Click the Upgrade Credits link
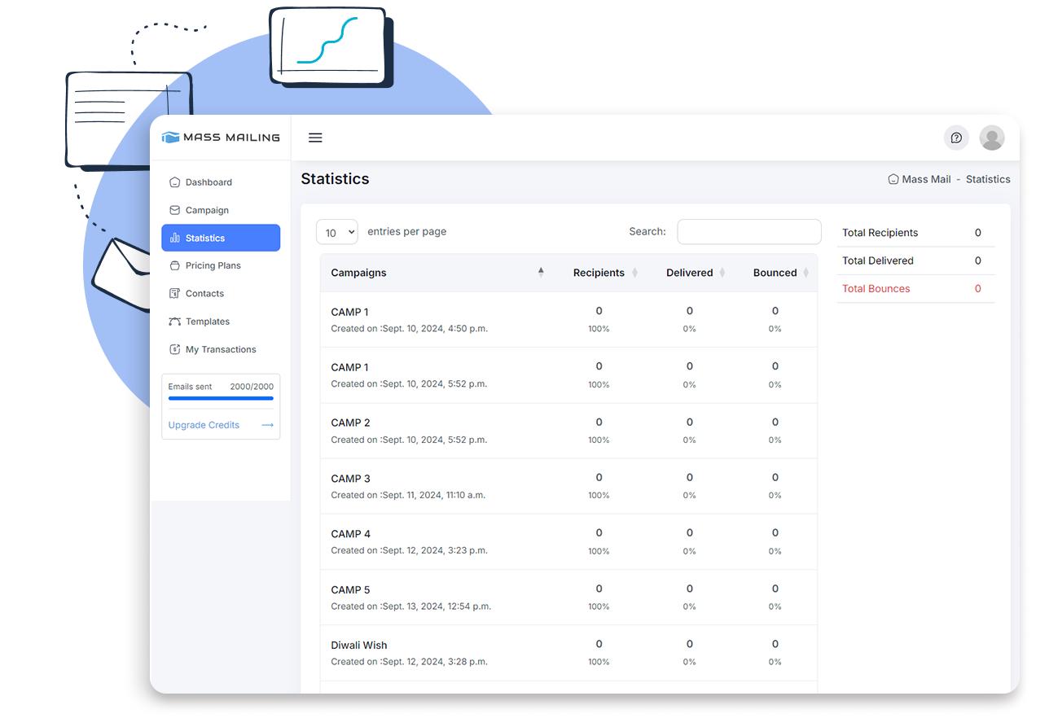 click(204, 425)
